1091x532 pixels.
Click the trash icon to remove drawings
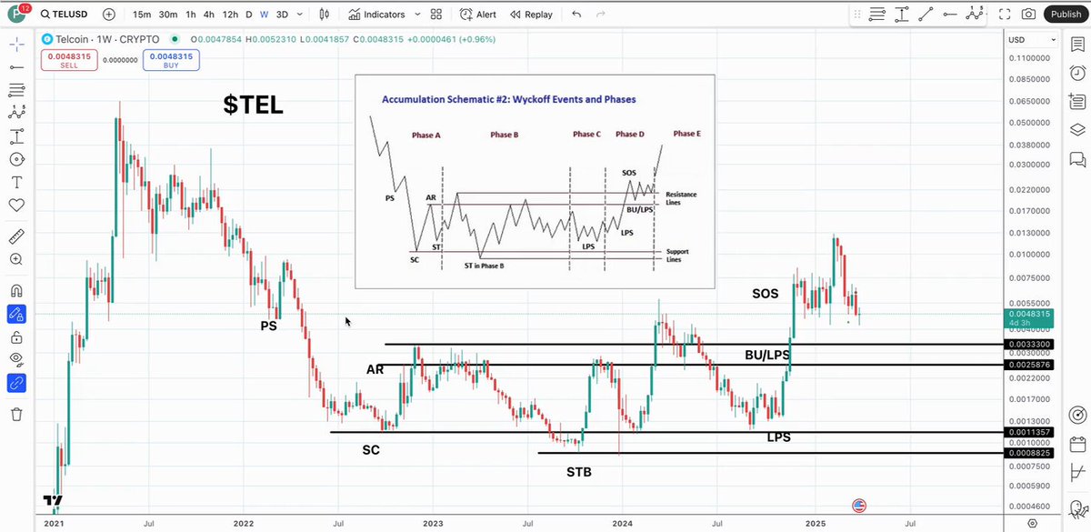pos(16,414)
